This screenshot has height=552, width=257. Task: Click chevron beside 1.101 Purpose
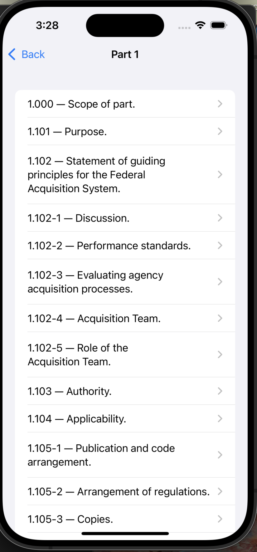pyautogui.click(x=220, y=131)
